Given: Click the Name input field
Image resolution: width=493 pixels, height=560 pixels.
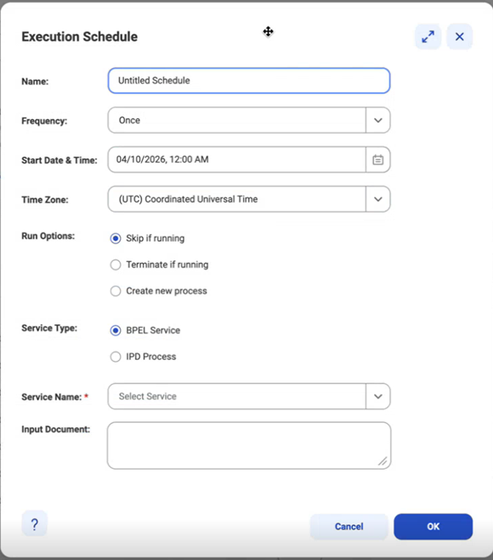Looking at the screenshot, I should (249, 81).
